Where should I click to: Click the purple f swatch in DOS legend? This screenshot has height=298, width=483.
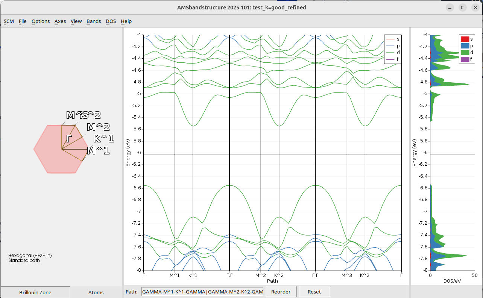pyautogui.click(x=465, y=59)
